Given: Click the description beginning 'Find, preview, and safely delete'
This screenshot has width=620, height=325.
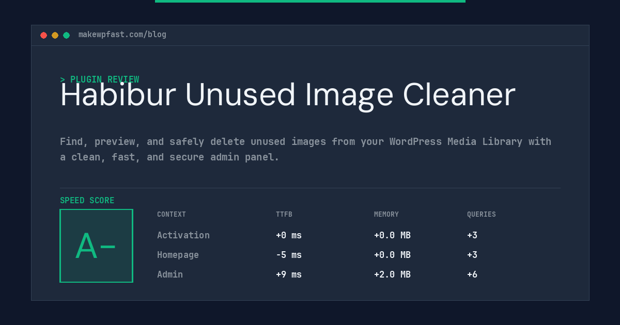Looking at the screenshot, I should [x=305, y=149].
